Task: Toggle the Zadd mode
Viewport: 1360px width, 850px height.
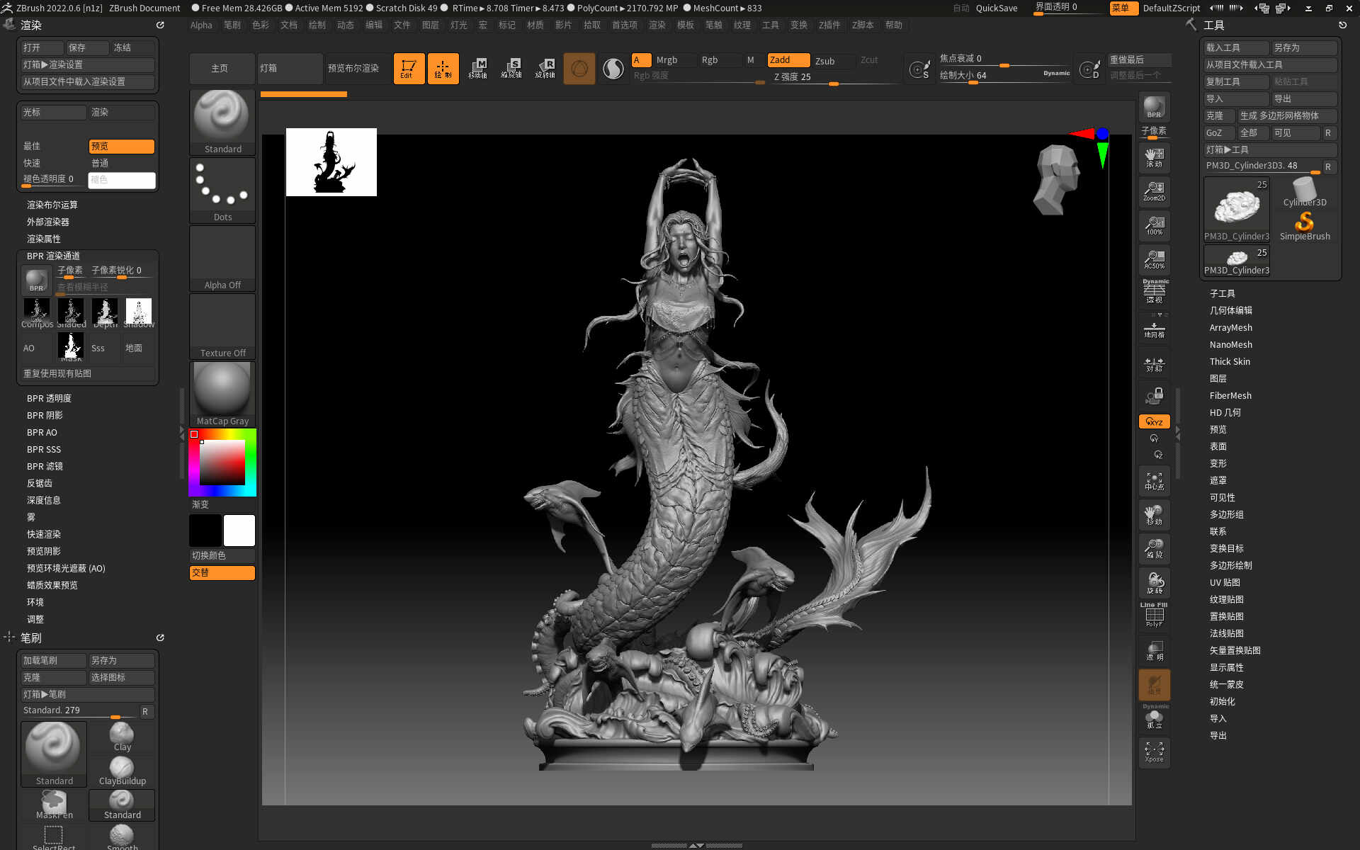Action: 788,60
